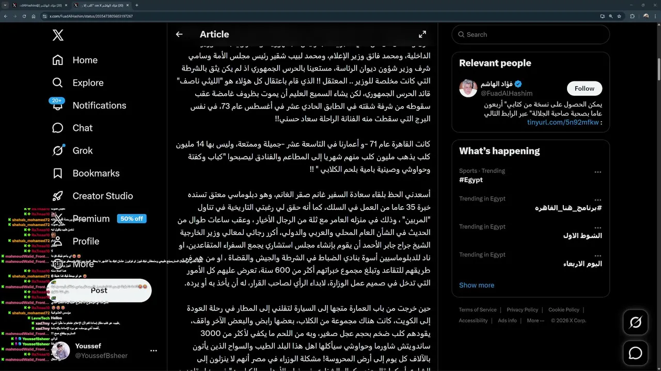The height and width of the screenshot is (371, 661).
Task: Follow فؤاد الهاشم
Action: tap(585, 88)
